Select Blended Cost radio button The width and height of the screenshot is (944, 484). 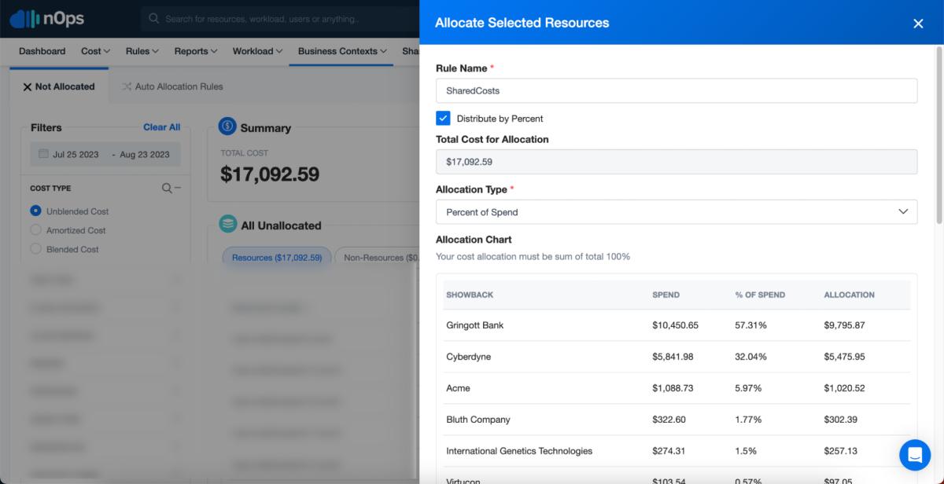[35, 248]
